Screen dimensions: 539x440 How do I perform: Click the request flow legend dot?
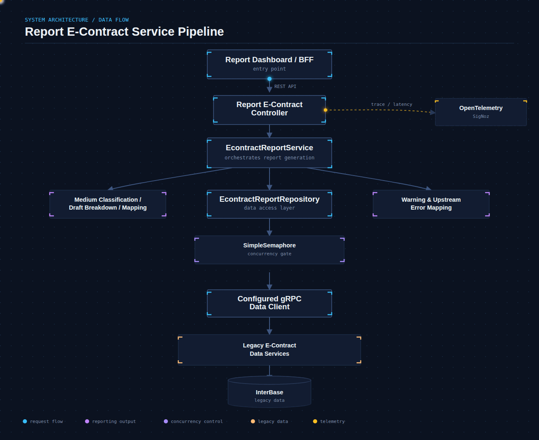(x=25, y=421)
